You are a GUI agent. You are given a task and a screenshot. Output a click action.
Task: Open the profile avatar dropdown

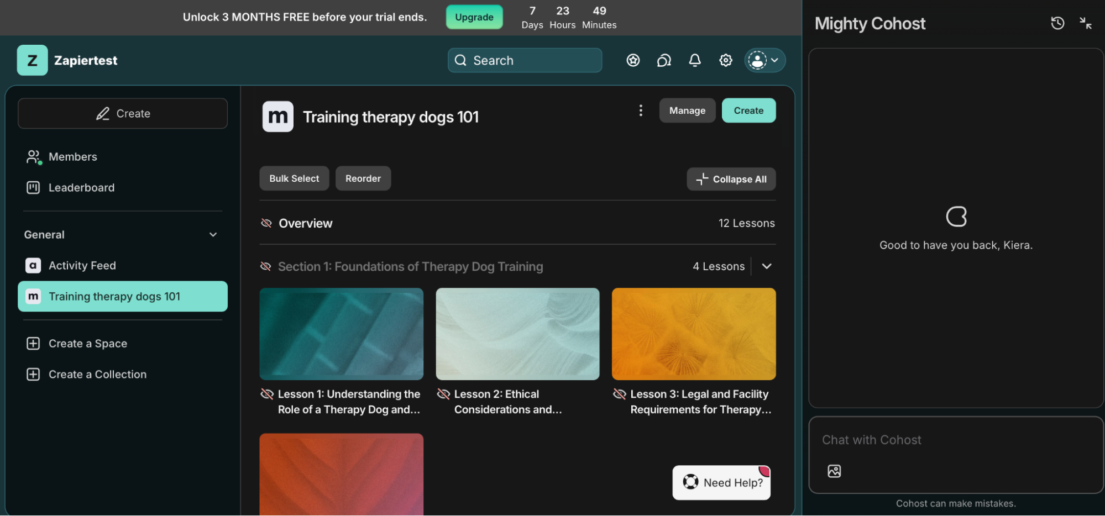click(764, 60)
